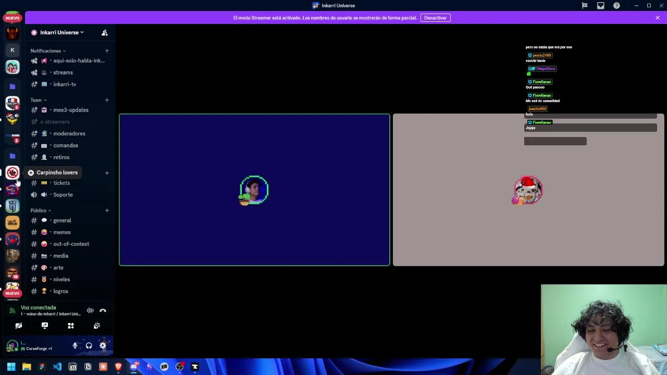This screenshot has height=375, width=667.
Task: Open noise suppression waveform icon
Action: pos(90,310)
